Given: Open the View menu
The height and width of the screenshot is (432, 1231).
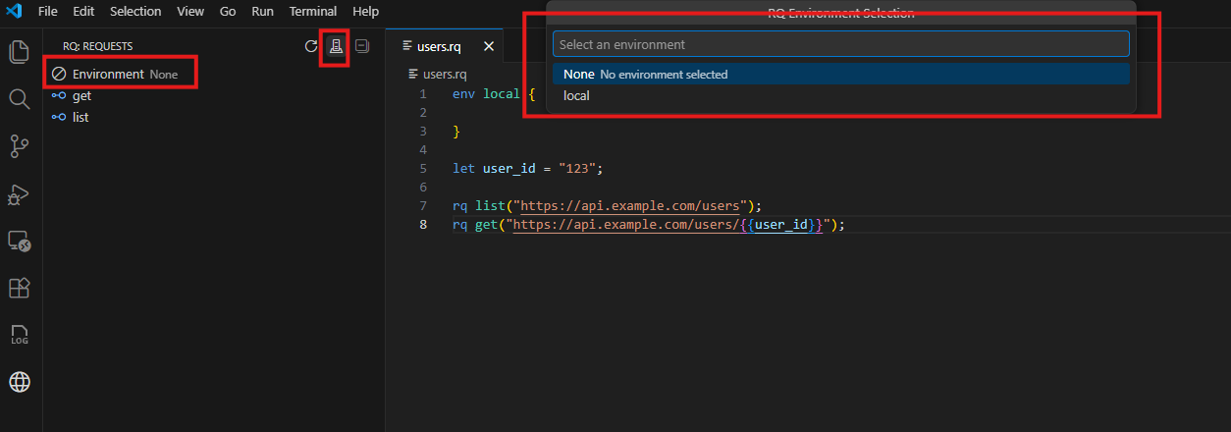Looking at the screenshot, I should (190, 11).
